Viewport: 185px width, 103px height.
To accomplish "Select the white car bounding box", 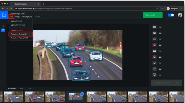I will 96,56.
